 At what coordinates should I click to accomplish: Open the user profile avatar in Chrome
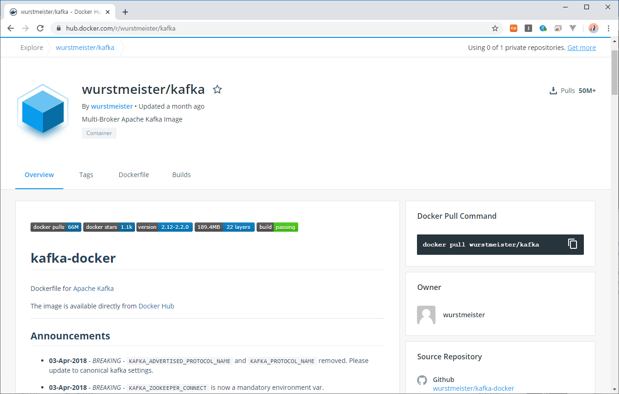(594, 28)
